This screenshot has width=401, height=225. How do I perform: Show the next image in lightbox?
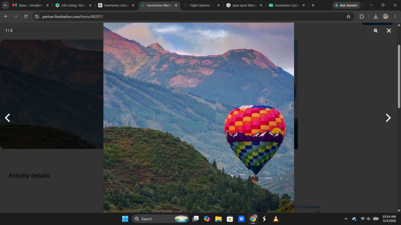[x=388, y=118]
